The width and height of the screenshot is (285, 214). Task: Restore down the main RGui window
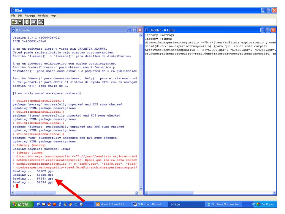(269, 10)
